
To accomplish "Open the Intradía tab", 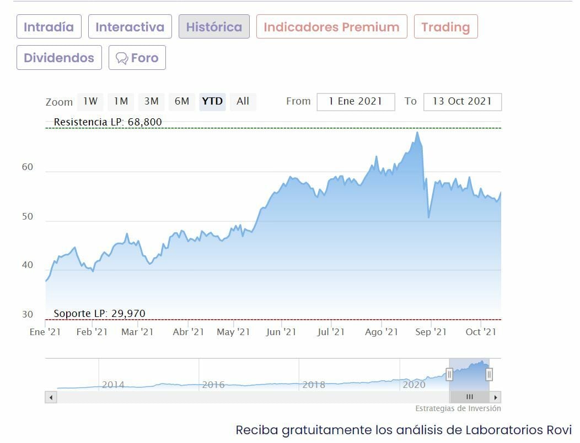I will coord(49,27).
